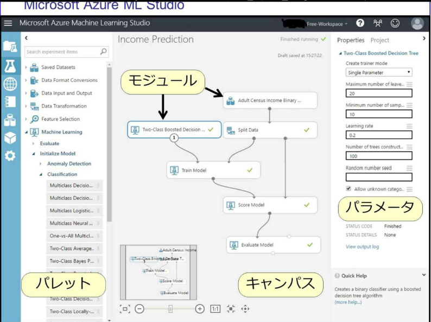Open the hamburger navigation menu
This screenshot has height=322, width=431.
pyautogui.click(x=8, y=23)
